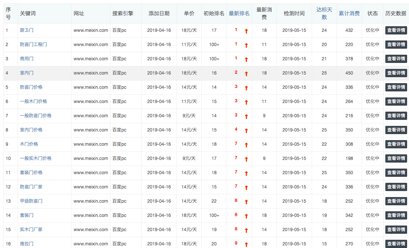Viewport: 409px width, 248px height.
Task: Open keyword link 防盗门价格
Action: [31, 87]
